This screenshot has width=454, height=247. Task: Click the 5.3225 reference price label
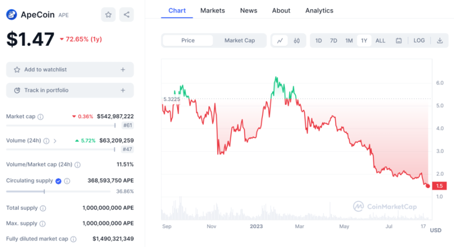172,99
